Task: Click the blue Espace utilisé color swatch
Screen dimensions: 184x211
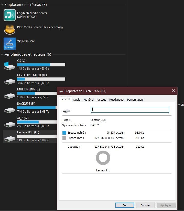Action: [64, 133]
